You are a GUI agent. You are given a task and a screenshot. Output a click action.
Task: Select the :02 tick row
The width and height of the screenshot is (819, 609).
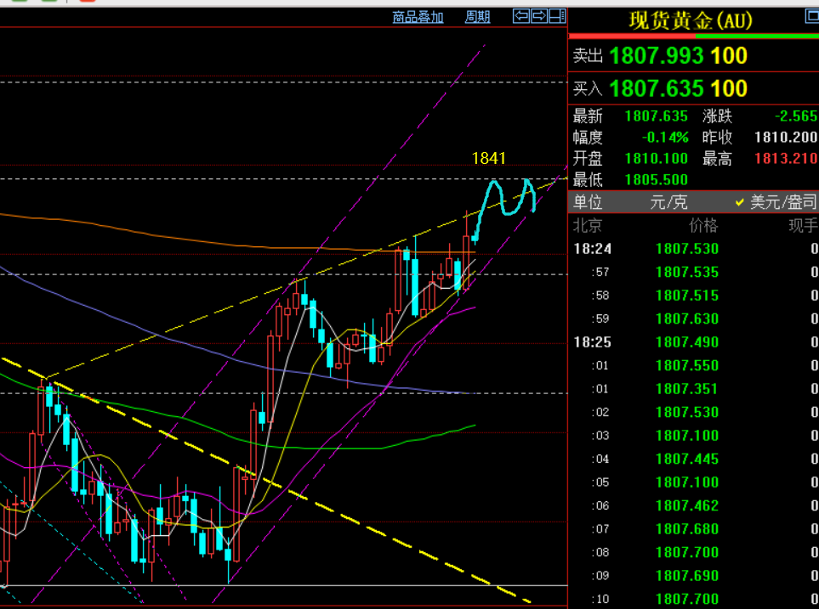(694, 412)
